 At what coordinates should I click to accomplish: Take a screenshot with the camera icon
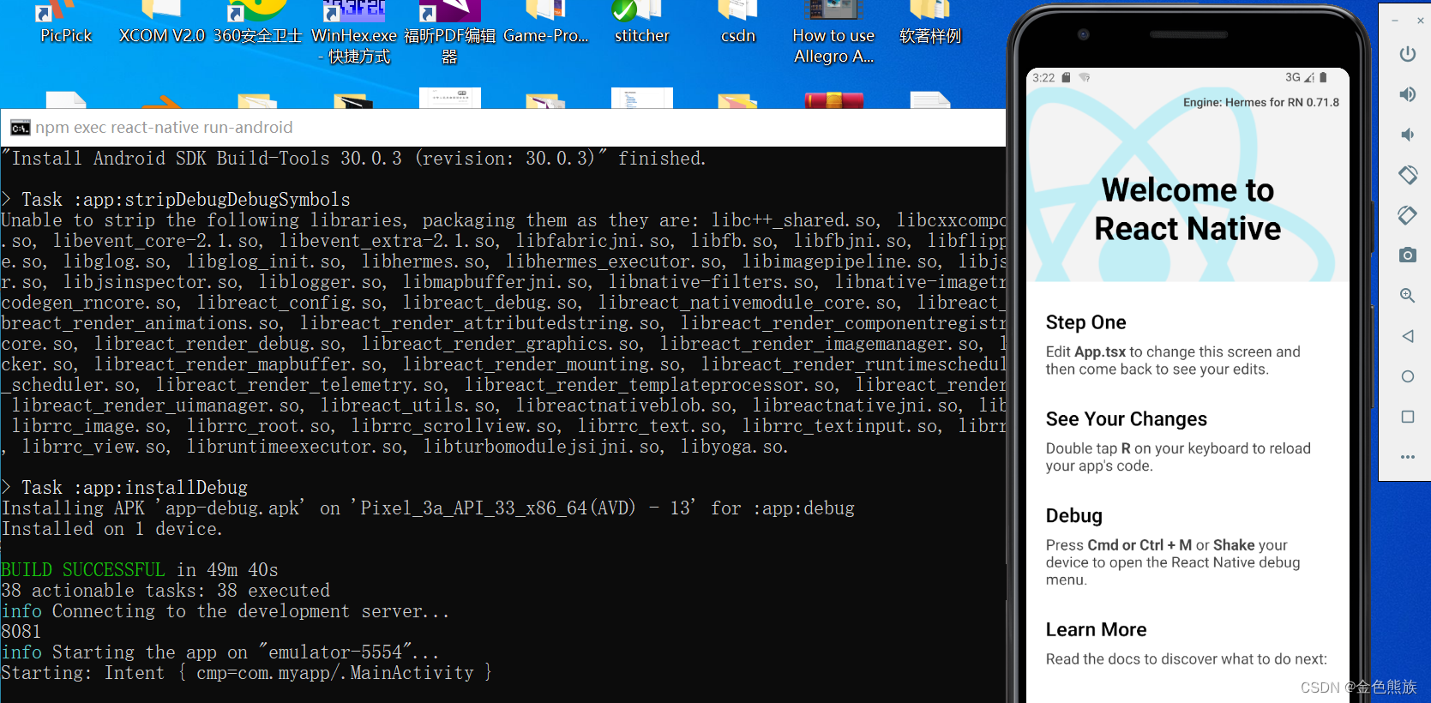click(1407, 255)
